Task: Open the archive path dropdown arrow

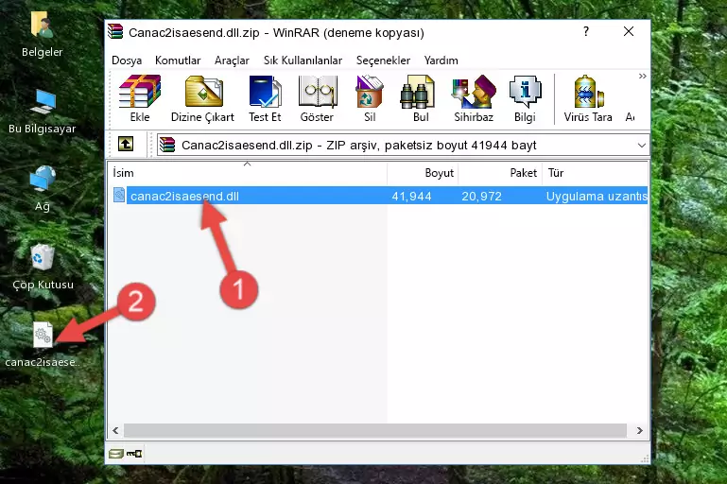Action: click(641, 146)
